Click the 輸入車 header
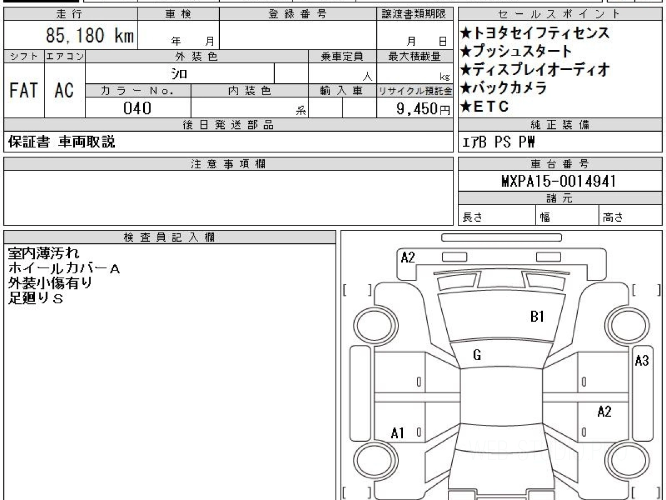 point(342,91)
